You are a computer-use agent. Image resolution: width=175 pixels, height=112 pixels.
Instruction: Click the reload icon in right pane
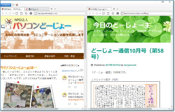click(x=104, y=13)
